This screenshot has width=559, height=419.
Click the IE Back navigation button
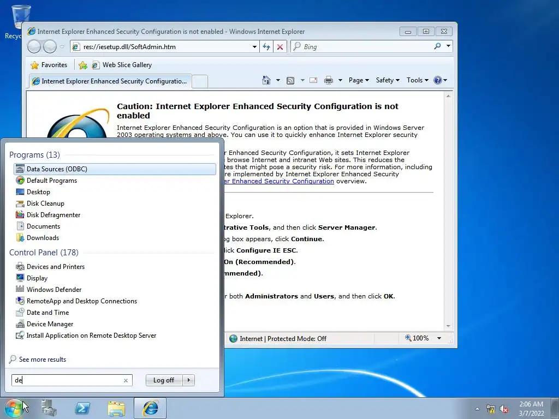coord(34,47)
